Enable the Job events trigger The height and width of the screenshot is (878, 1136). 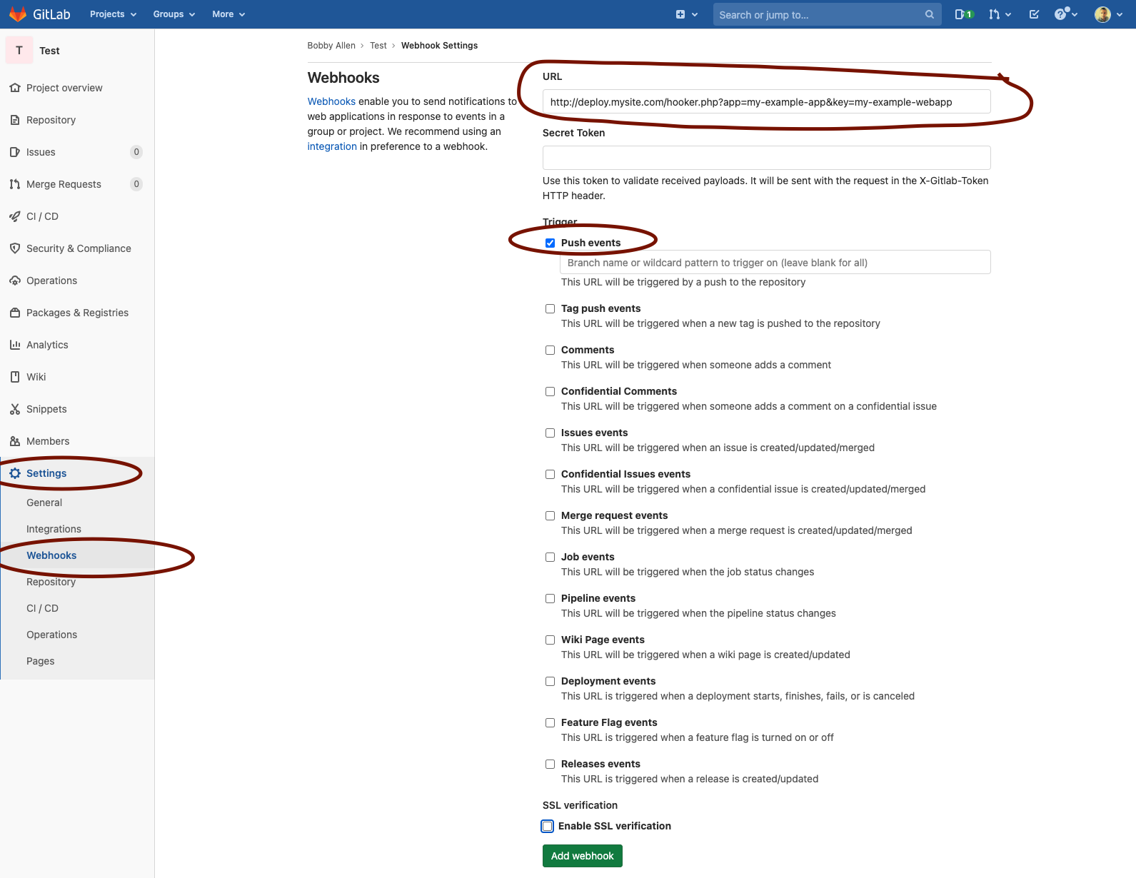pyautogui.click(x=550, y=557)
